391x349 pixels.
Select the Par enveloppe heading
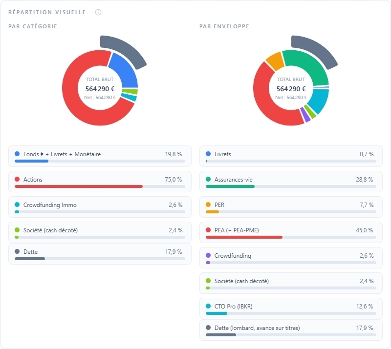coord(224,26)
